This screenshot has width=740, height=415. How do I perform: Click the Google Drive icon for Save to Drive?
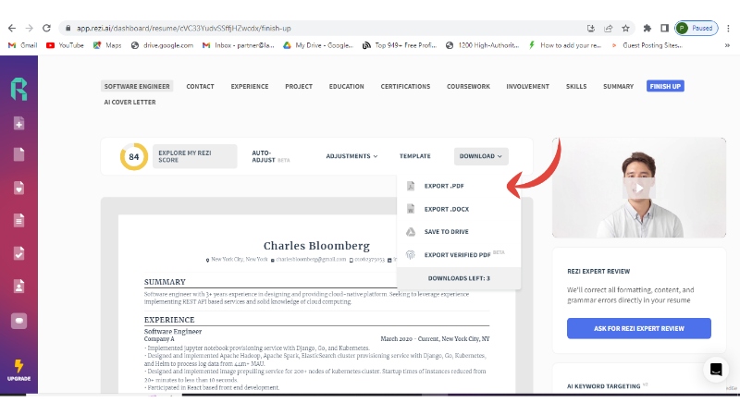411,232
